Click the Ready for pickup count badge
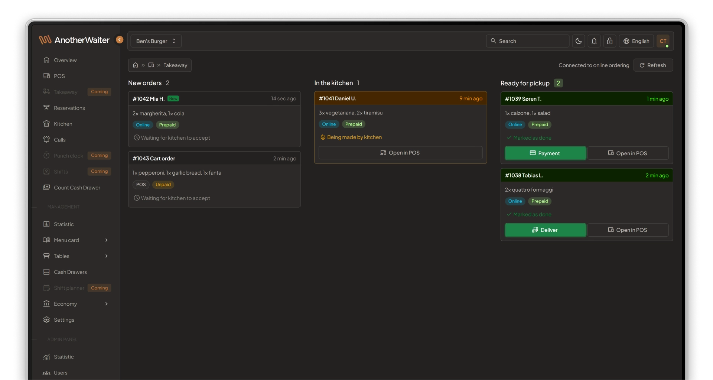Image resolution: width=713 pixels, height=380 pixels. click(558, 83)
